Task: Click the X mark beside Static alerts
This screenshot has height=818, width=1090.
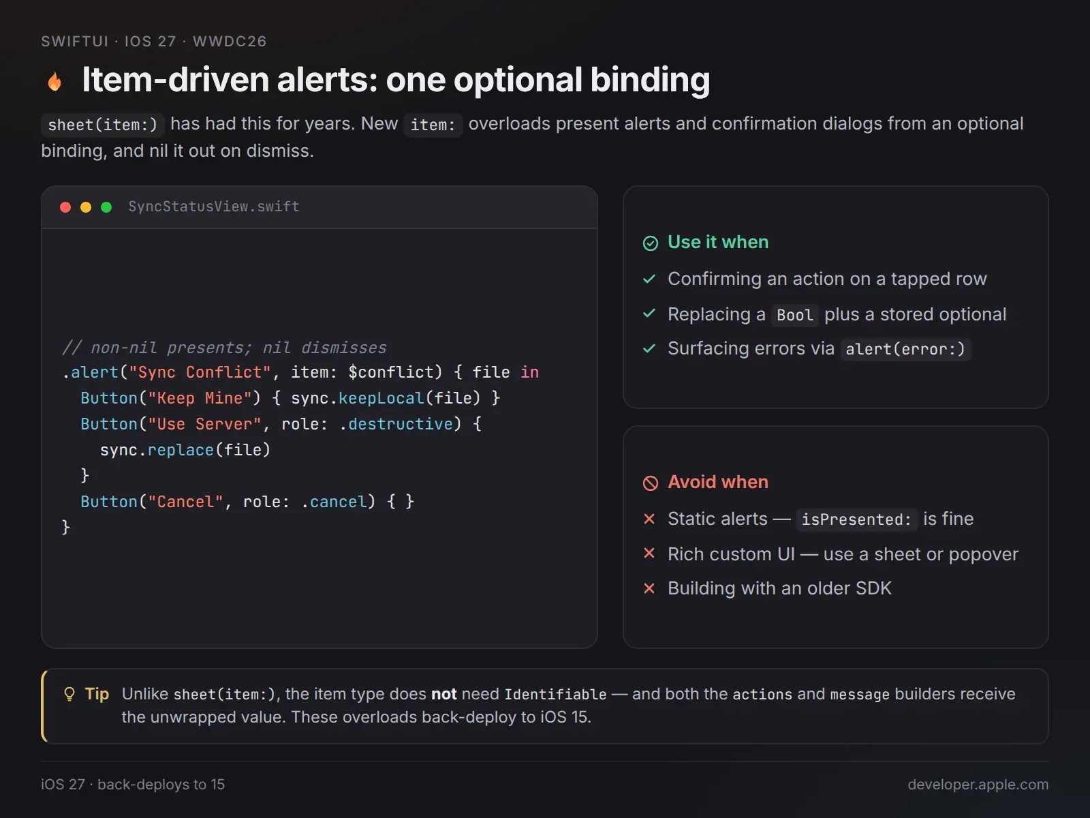Action: pos(649,519)
